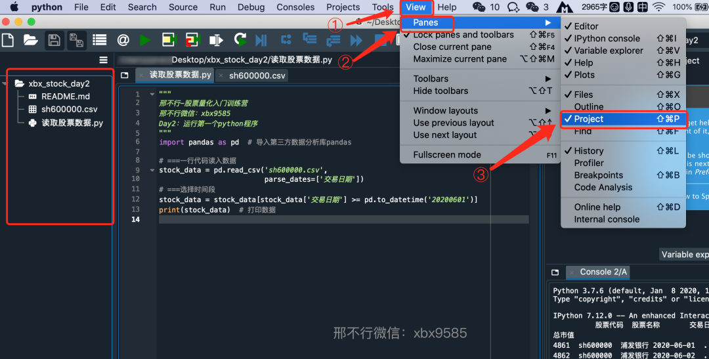This screenshot has width=709, height=359.
Task: Switch to the sh600000.csv editor tab
Action: coord(257,76)
